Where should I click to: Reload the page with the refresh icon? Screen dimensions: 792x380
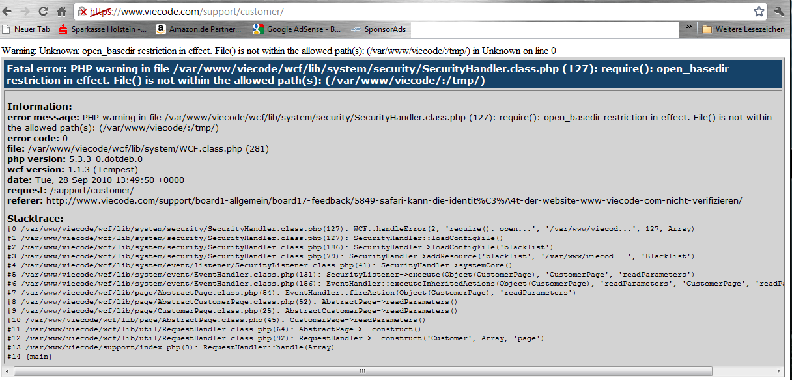tap(44, 12)
